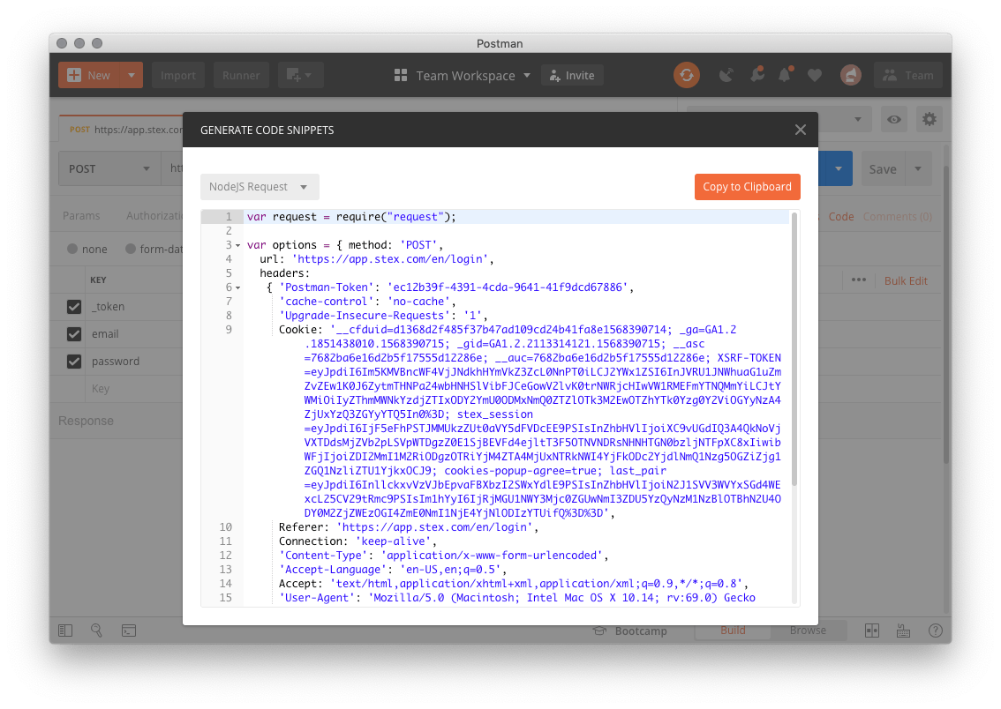The height and width of the screenshot is (709, 1001).
Task: Open the user avatar menu
Action: [850, 75]
